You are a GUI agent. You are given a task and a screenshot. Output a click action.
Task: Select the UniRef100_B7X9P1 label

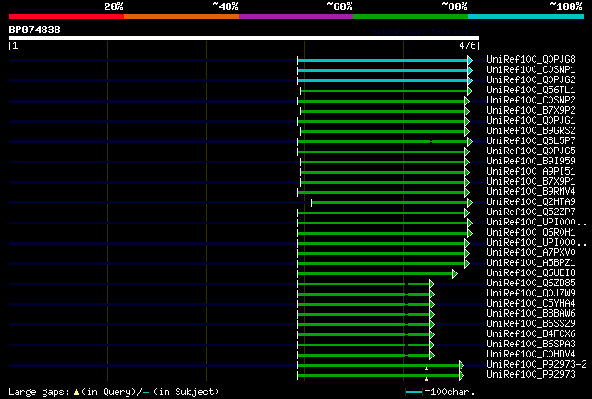click(531, 182)
